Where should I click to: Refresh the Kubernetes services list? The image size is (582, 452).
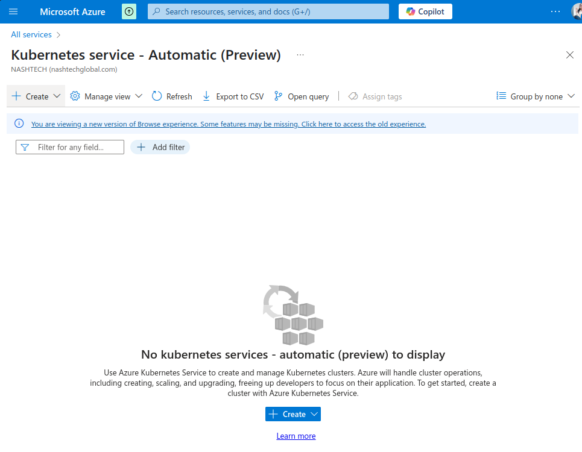pos(172,96)
